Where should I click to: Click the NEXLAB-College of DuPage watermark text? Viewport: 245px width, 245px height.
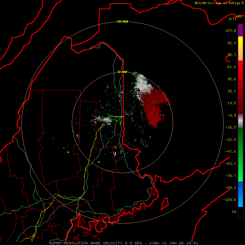click(219, 3)
